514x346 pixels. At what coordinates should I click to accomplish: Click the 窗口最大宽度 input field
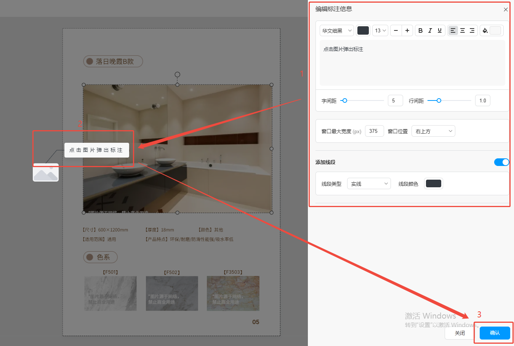(x=374, y=131)
